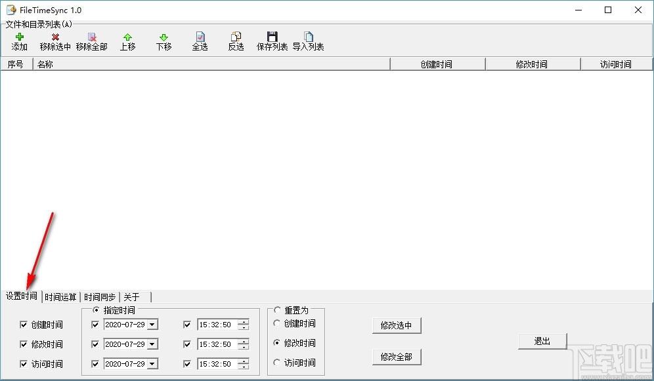Decrease the time with the 修改时间 row's down spinner
This screenshot has height=381, width=654.
244,346
